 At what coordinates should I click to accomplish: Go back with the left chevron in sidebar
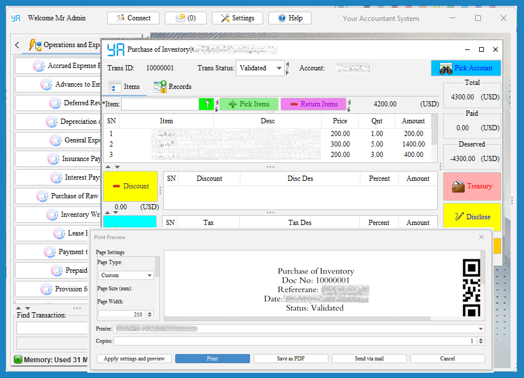tap(17, 45)
